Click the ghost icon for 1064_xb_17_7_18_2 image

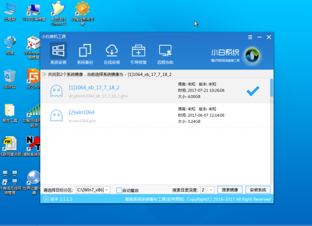coord(56,91)
